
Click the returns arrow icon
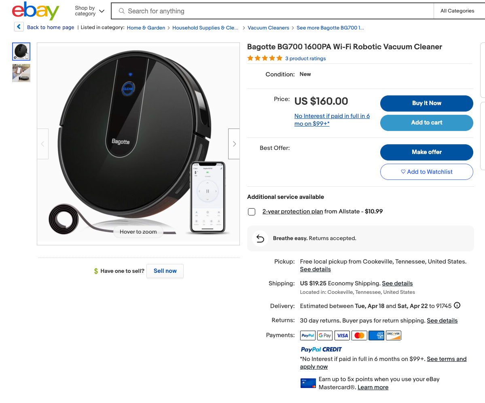point(260,238)
